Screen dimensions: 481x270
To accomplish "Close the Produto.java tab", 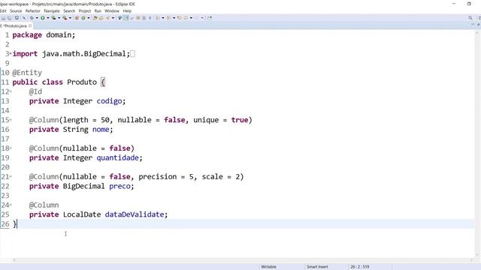I will [x=30, y=26].
